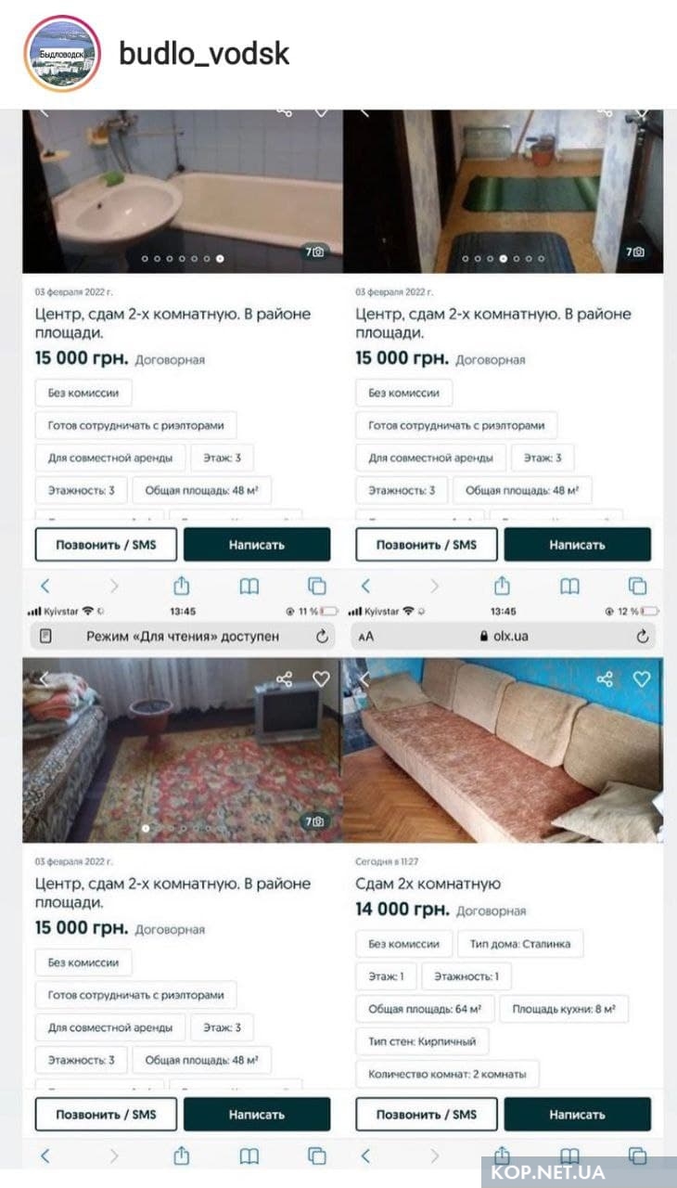677x1188 pixels.
Task: Tap the heart icon on carpet room listing
Action: tap(321, 679)
